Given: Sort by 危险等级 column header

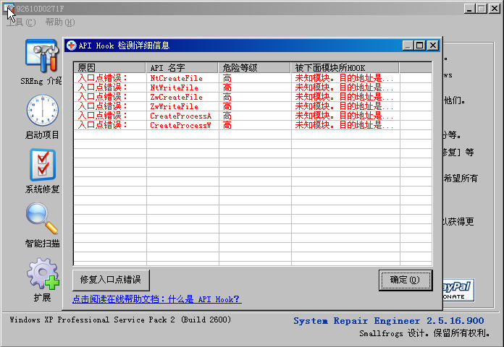Looking at the screenshot, I should point(254,68).
